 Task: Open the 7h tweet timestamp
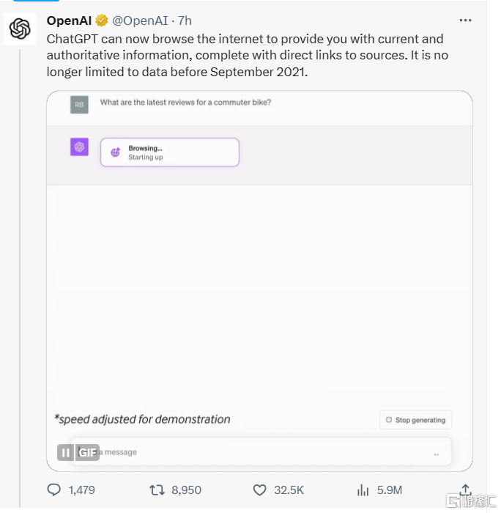[x=185, y=21]
